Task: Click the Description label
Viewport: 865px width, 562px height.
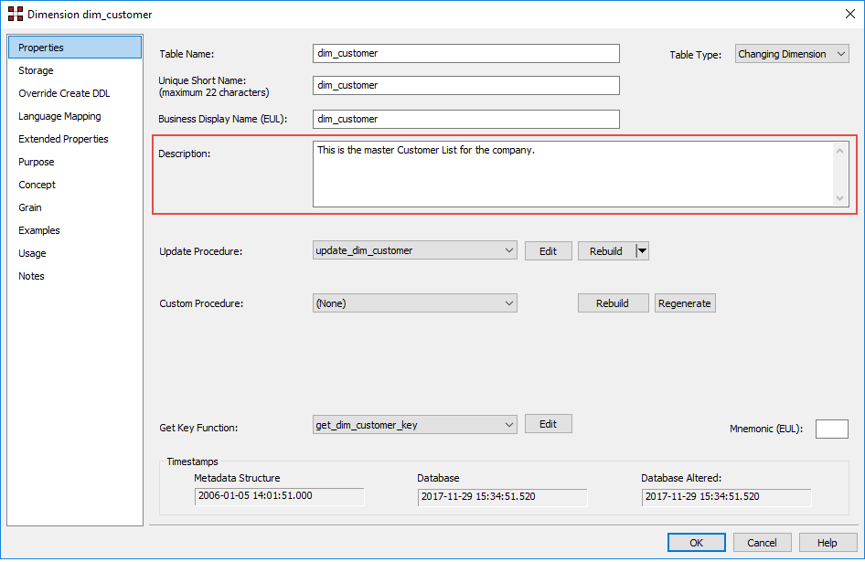Action: click(x=185, y=154)
